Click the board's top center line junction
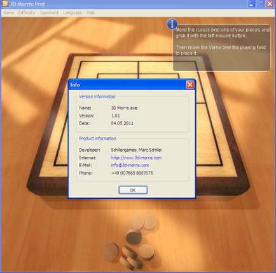This screenshot has height=273, width=276. pos(139,62)
